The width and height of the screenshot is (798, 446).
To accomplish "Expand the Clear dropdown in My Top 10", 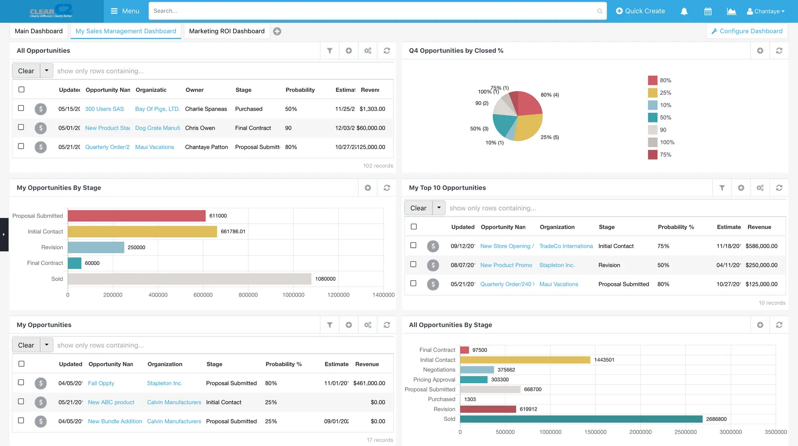I will tap(438, 207).
